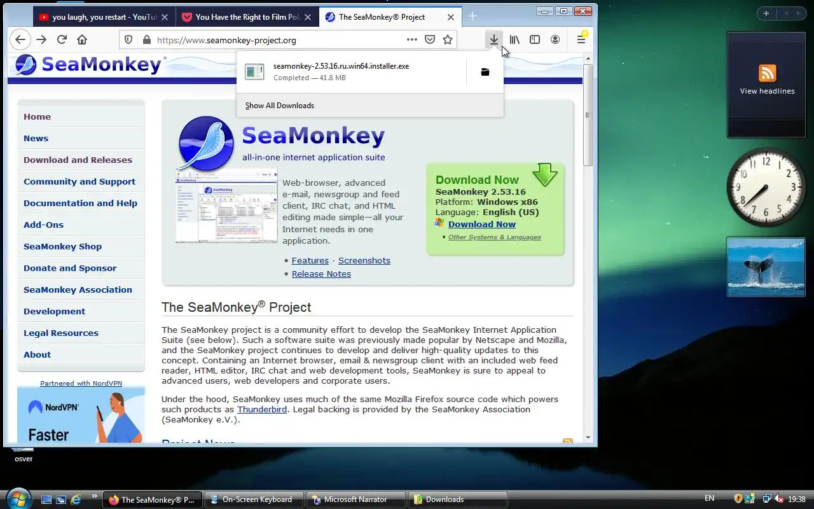Click 'Partnered with NordVPN' link
Viewport: 814px width, 509px height.
[81, 383]
